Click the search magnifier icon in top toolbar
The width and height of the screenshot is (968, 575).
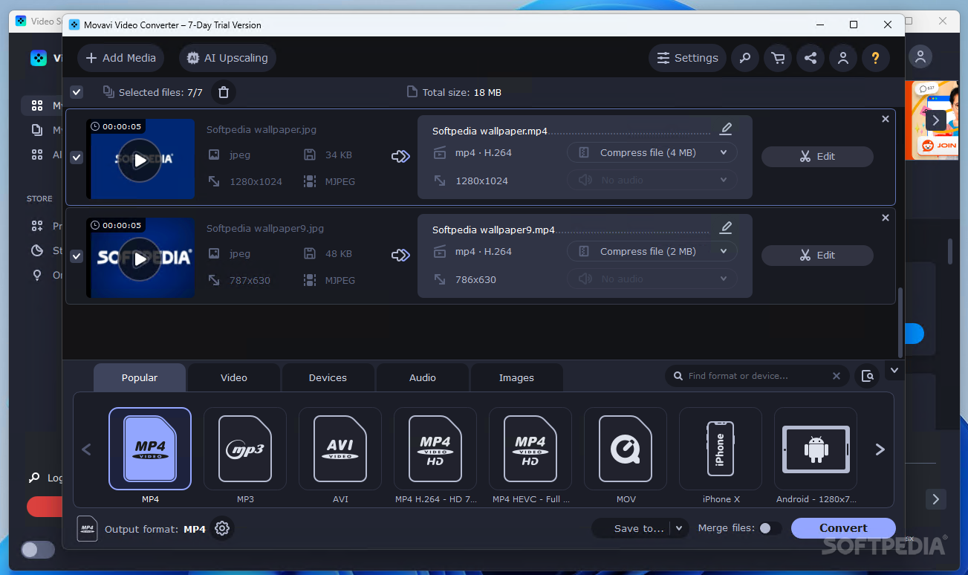click(745, 58)
